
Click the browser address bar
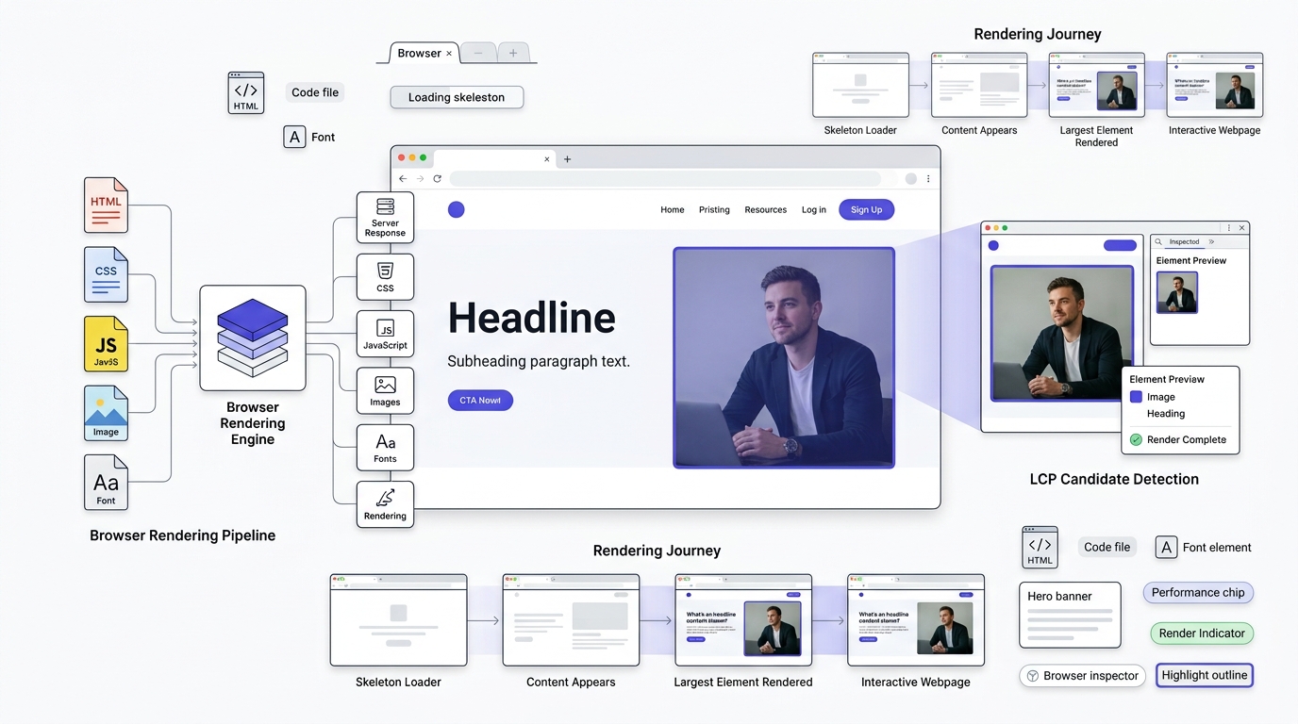(665, 179)
